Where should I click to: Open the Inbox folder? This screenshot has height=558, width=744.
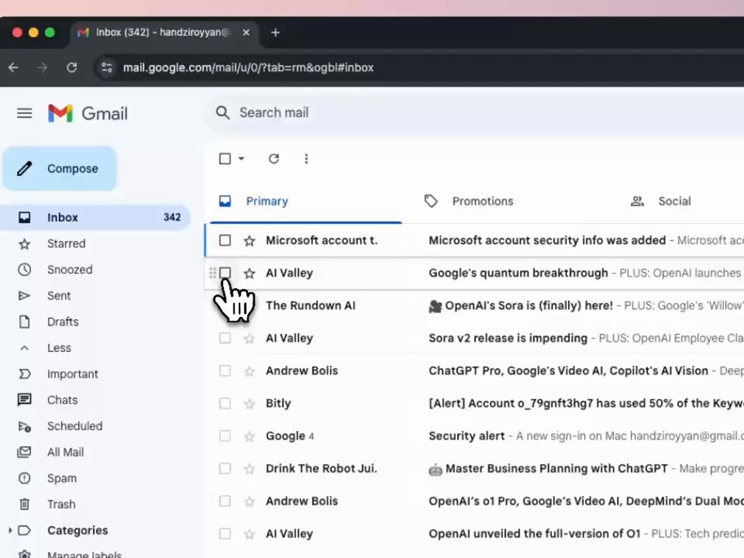95,217
